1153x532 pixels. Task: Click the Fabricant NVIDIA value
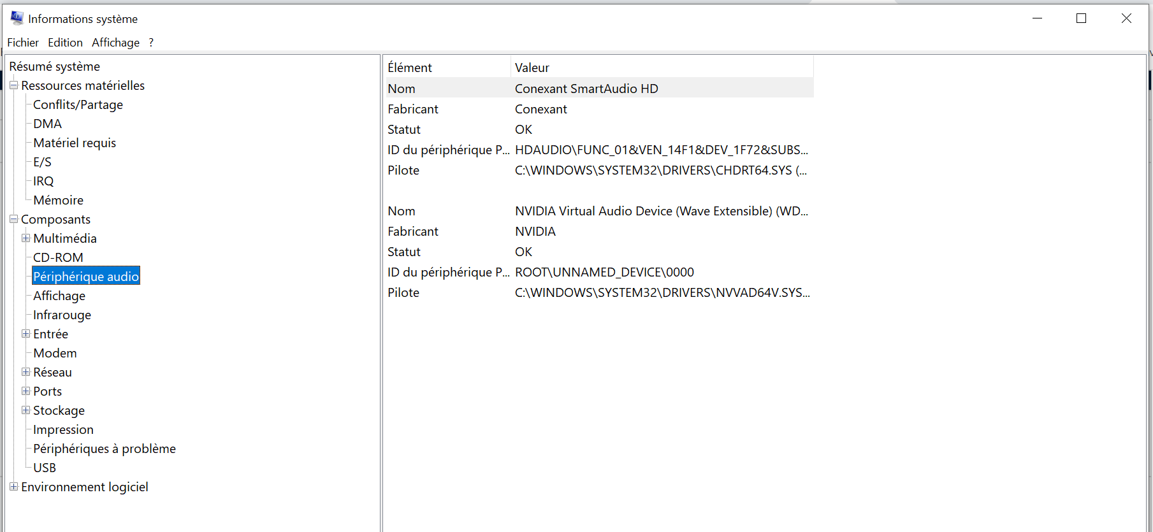click(535, 231)
